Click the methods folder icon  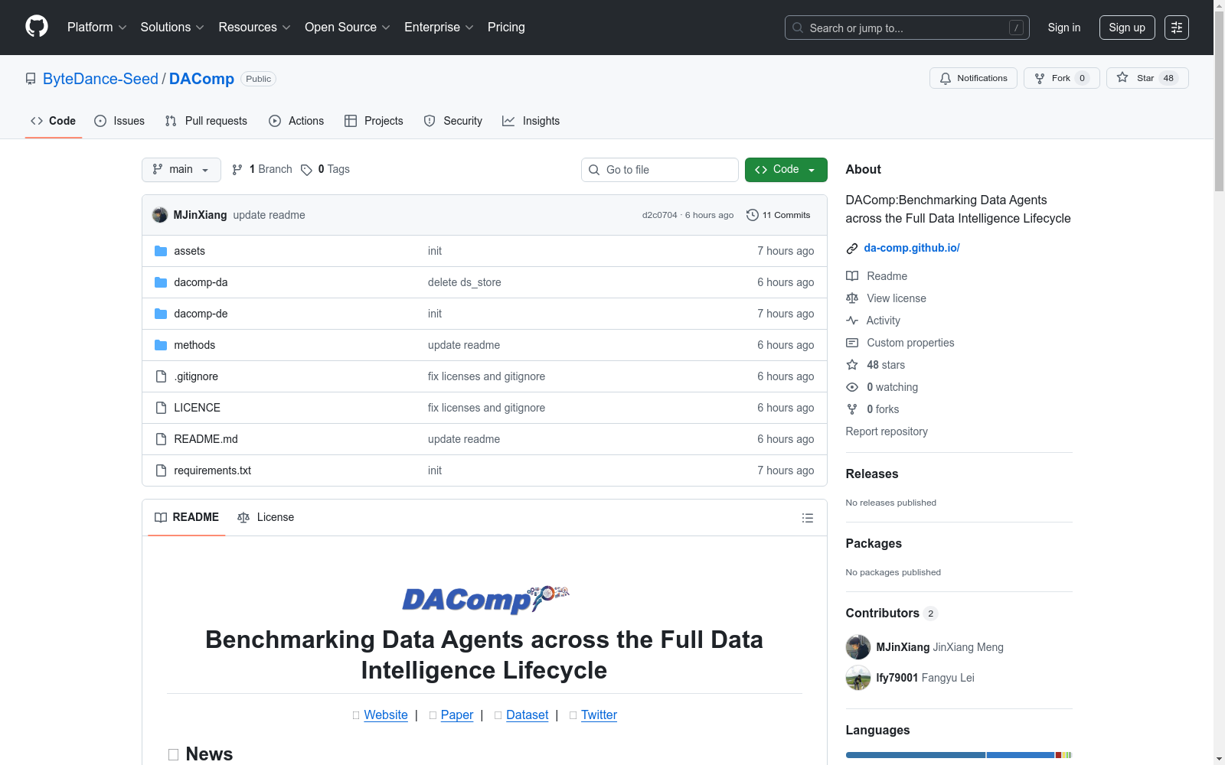coord(161,345)
